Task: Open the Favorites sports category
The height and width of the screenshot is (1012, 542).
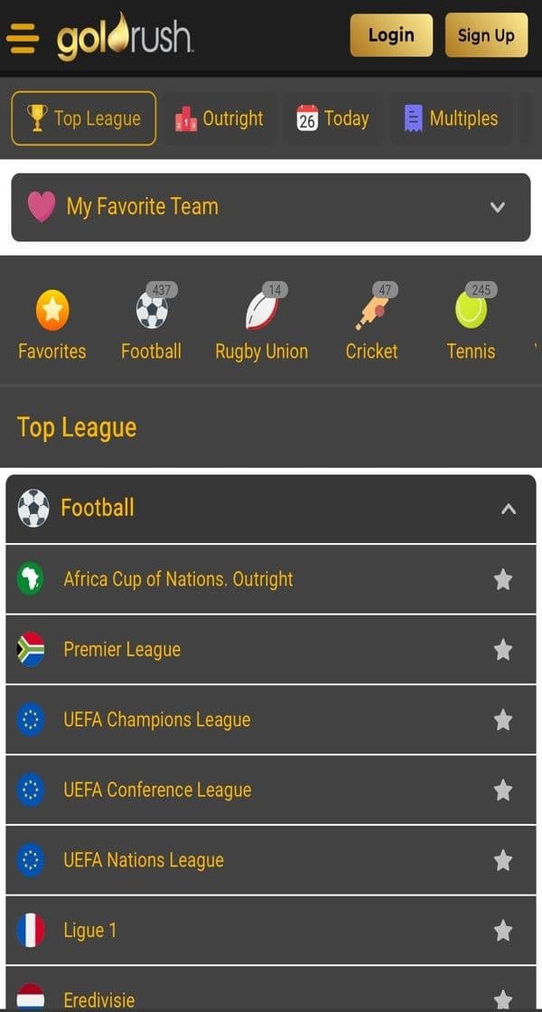Action: [x=51, y=312]
